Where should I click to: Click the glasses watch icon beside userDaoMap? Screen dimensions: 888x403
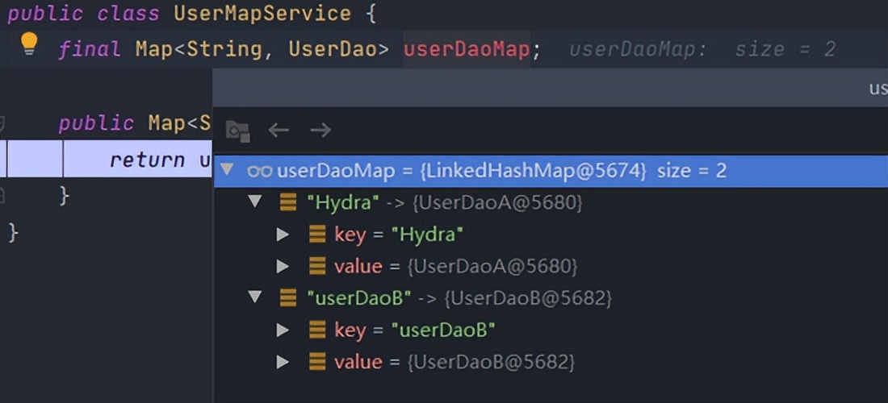pos(260,171)
